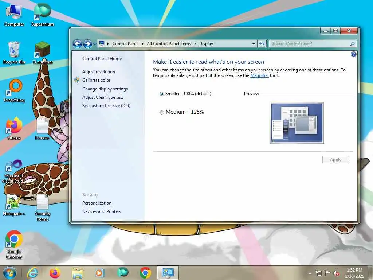Open Adjust ClearType text
The width and height of the screenshot is (373, 280).
tap(102, 97)
